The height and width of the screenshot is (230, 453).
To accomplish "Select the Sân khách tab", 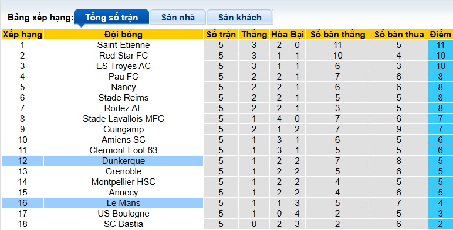I will coord(239,18).
